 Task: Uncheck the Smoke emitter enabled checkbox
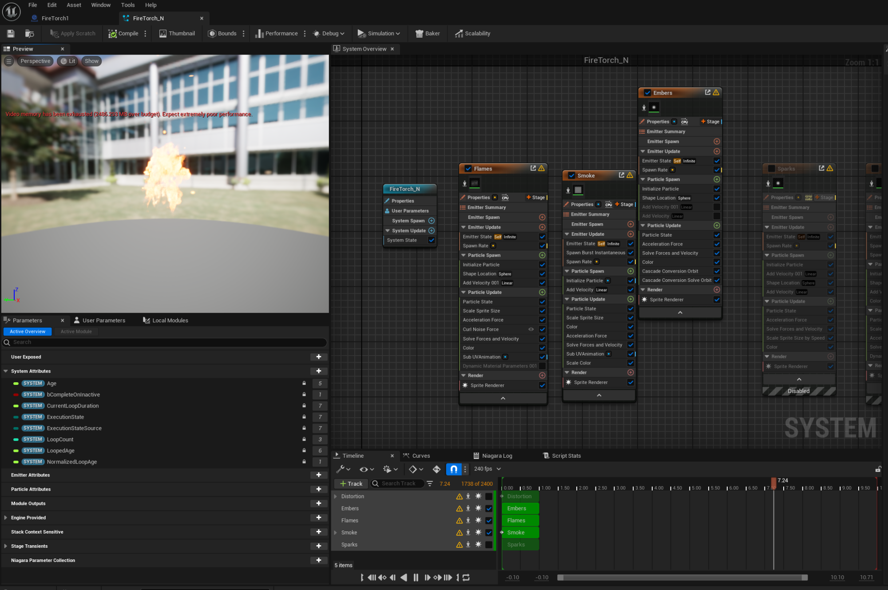click(571, 175)
